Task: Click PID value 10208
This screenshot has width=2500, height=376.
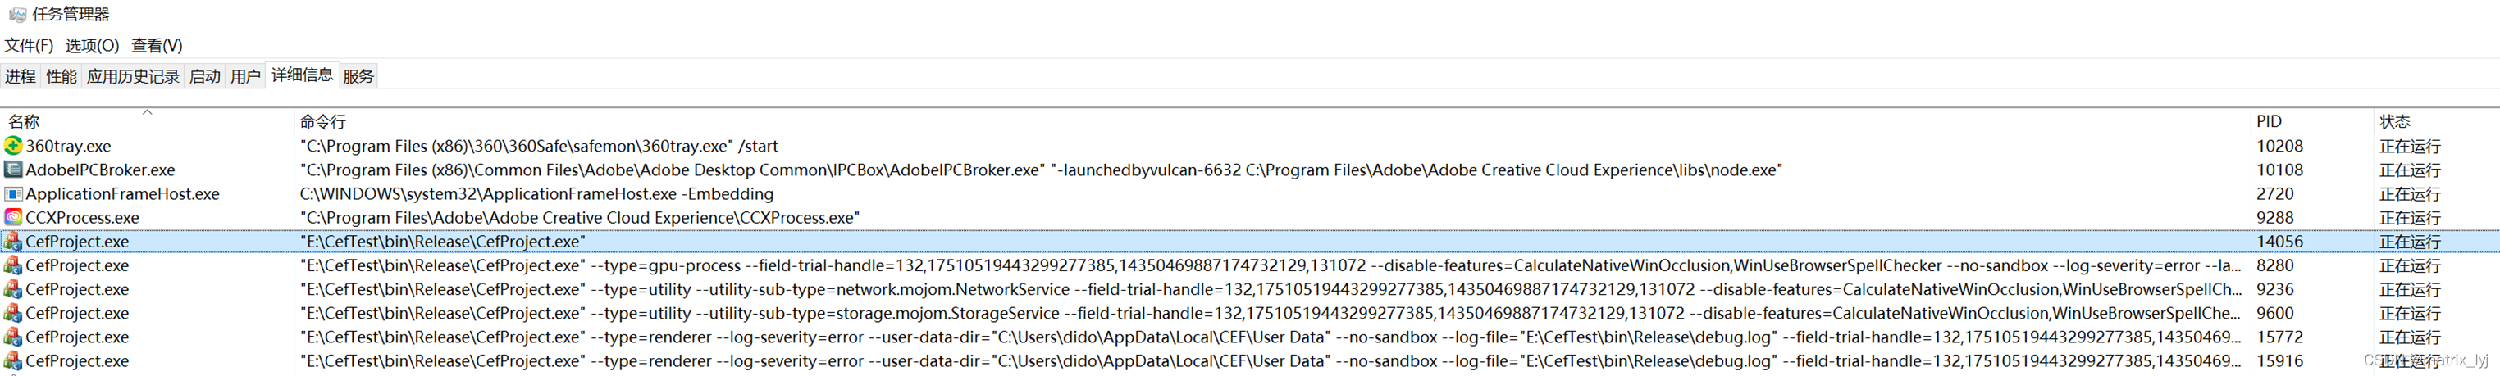Action: point(2279,147)
